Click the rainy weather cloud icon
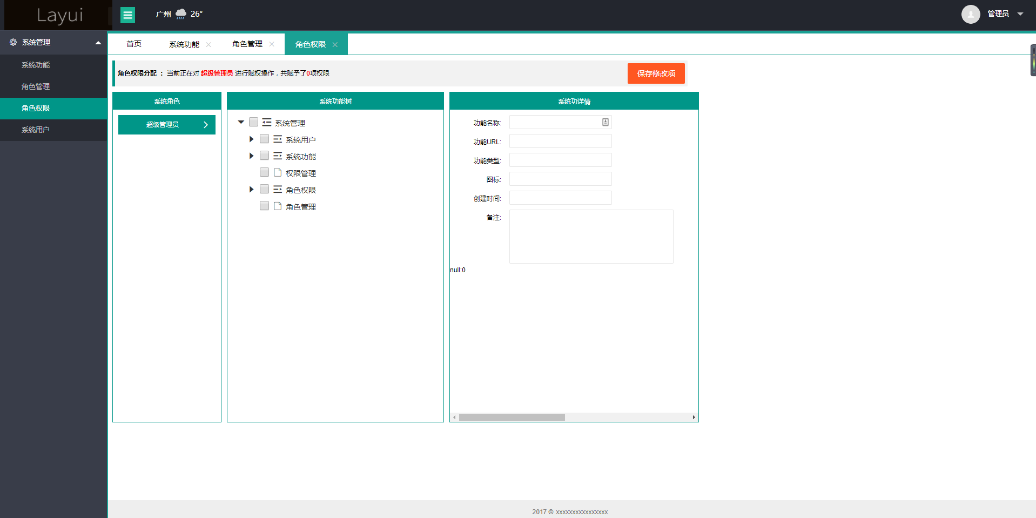The width and height of the screenshot is (1036, 518). point(181,14)
